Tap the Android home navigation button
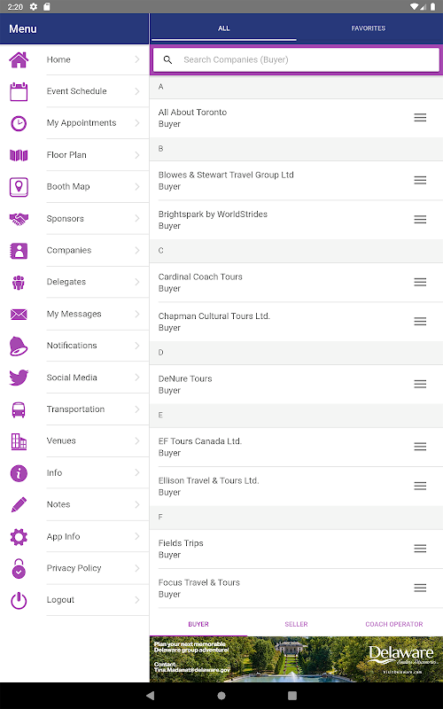The height and width of the screenshot is (709, 443). [x=221, y=696]
